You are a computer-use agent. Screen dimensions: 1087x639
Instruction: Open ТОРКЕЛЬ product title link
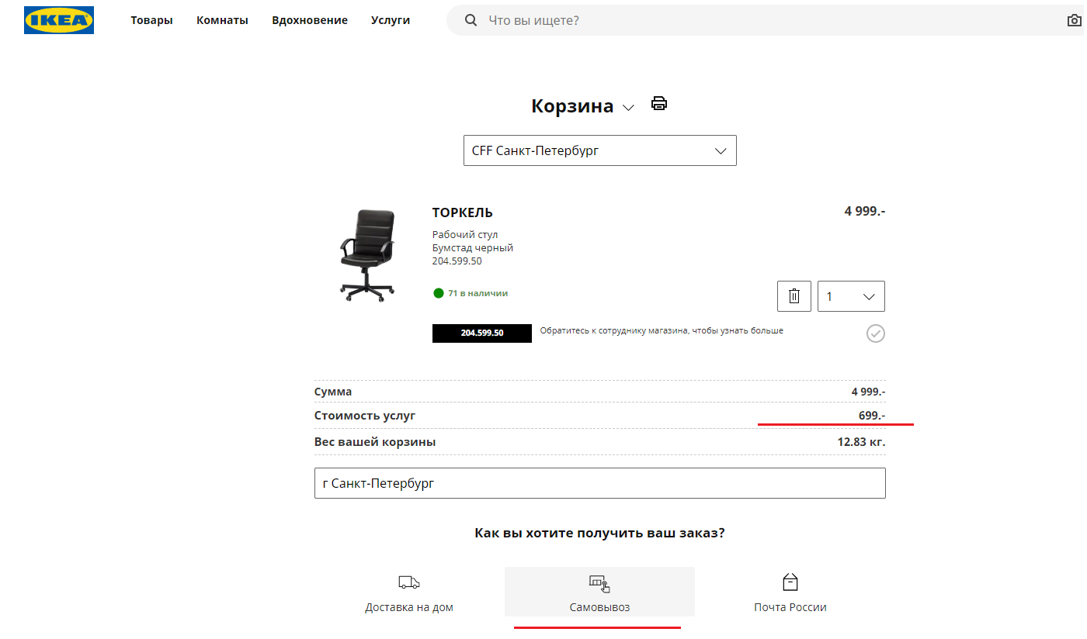(462, 213)
